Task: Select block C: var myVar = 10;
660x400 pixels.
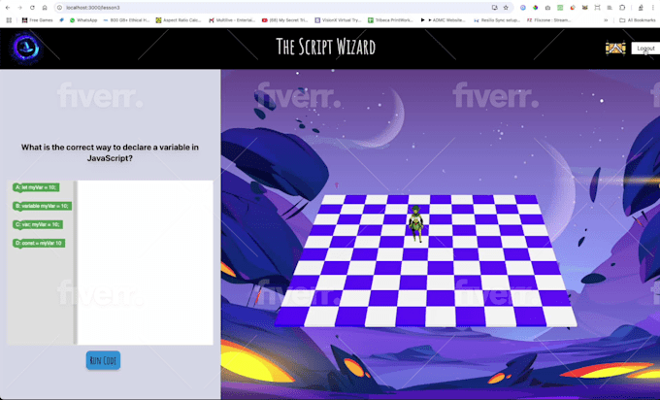Action: point(38,224)
